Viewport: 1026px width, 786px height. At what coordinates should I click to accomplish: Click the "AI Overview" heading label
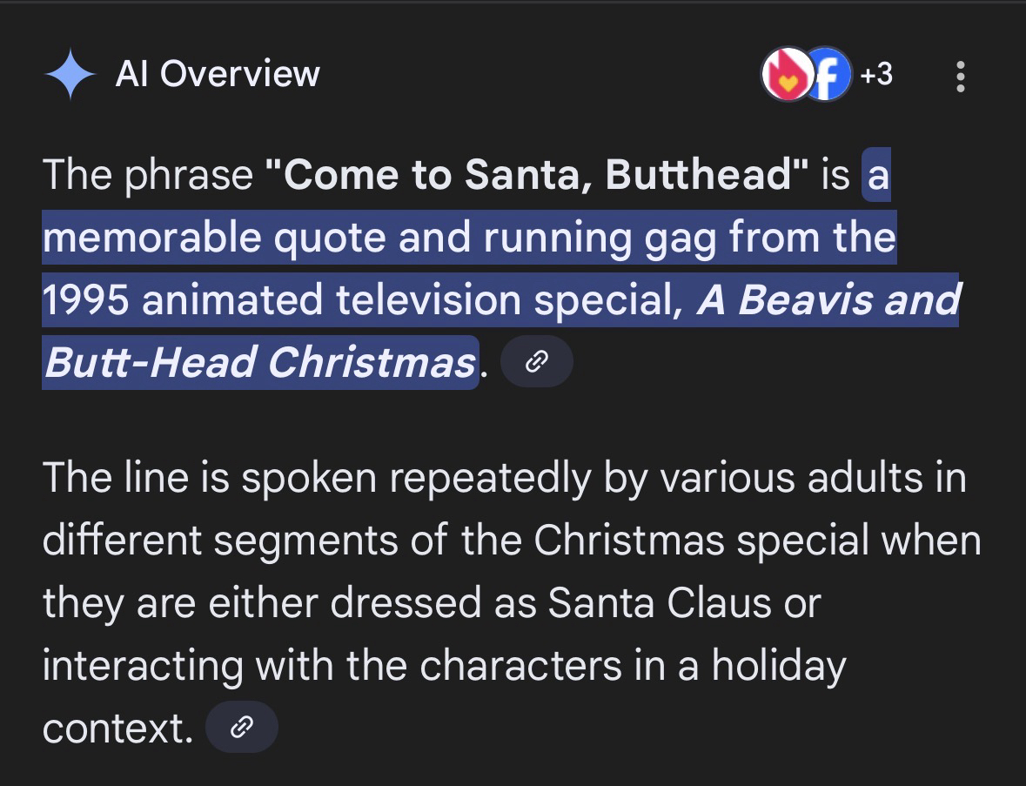tap(218, 75)
